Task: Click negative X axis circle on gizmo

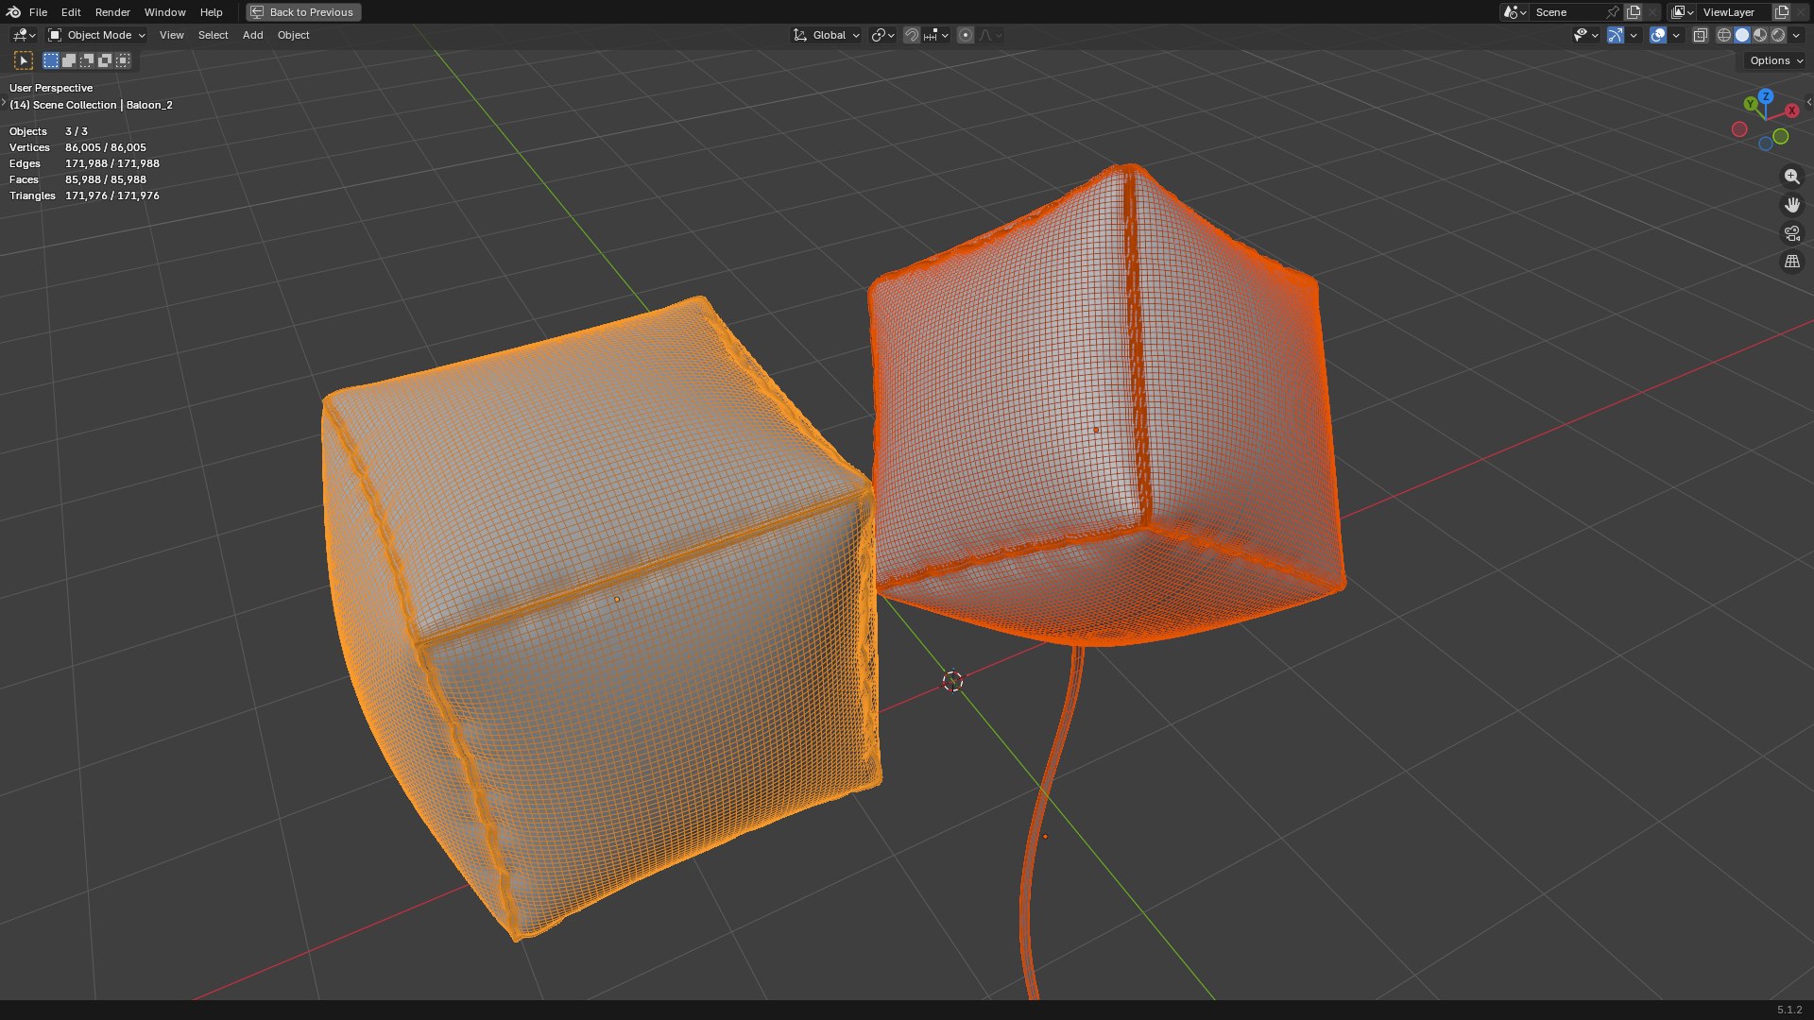Action: pyautogui.click(x=1739, y=129)
